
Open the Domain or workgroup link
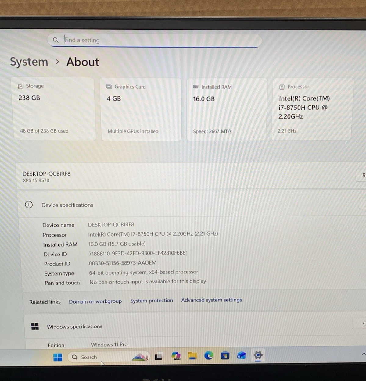pyautogui.click(x=95, y=301)
